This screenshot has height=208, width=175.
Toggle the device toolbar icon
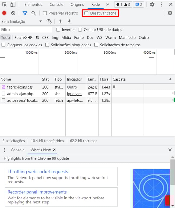(13, 4)
